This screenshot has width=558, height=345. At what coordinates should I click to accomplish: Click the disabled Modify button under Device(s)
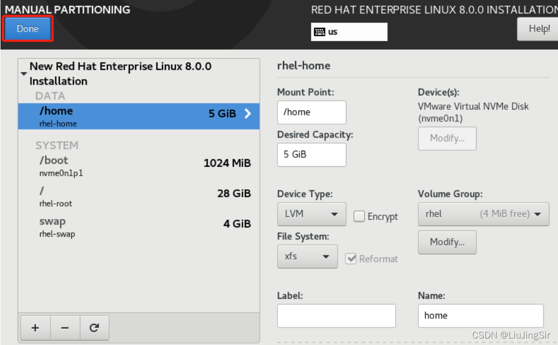click(447, 139)
